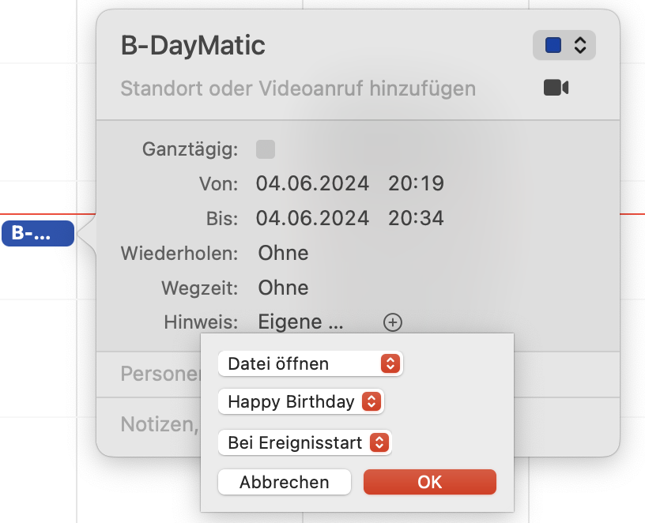Screen dimensions: 645x523
Task: Toggle the Ganztägig all-day checkbox
Action: pyautogui.click(x=266, y=149)
